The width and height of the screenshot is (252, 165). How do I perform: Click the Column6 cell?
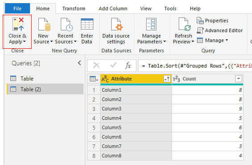coord(136,137)
